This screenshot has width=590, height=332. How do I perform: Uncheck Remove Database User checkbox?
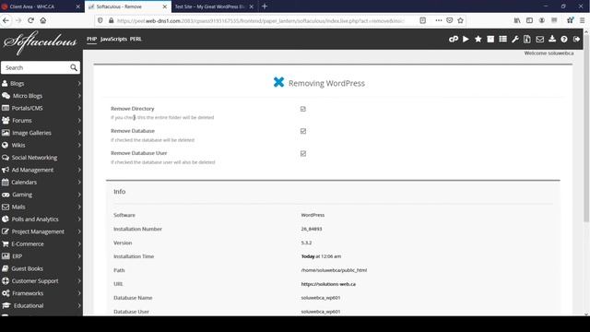tap(303, 154)
